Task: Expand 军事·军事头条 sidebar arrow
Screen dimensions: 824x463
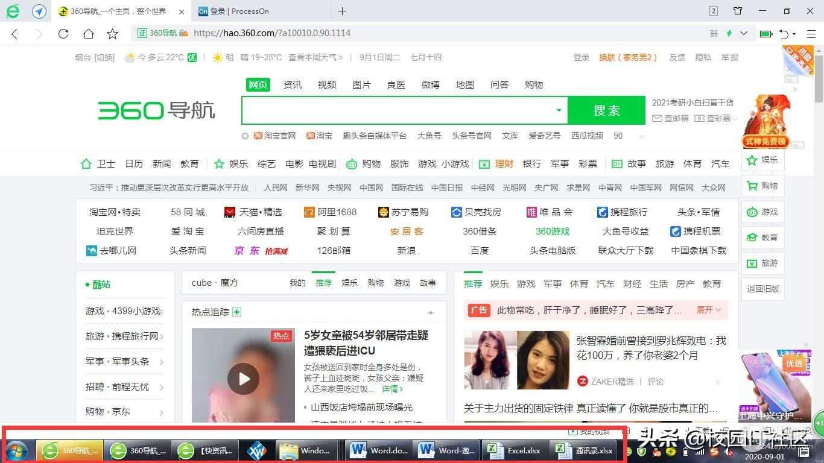Action: coord(162,362)
